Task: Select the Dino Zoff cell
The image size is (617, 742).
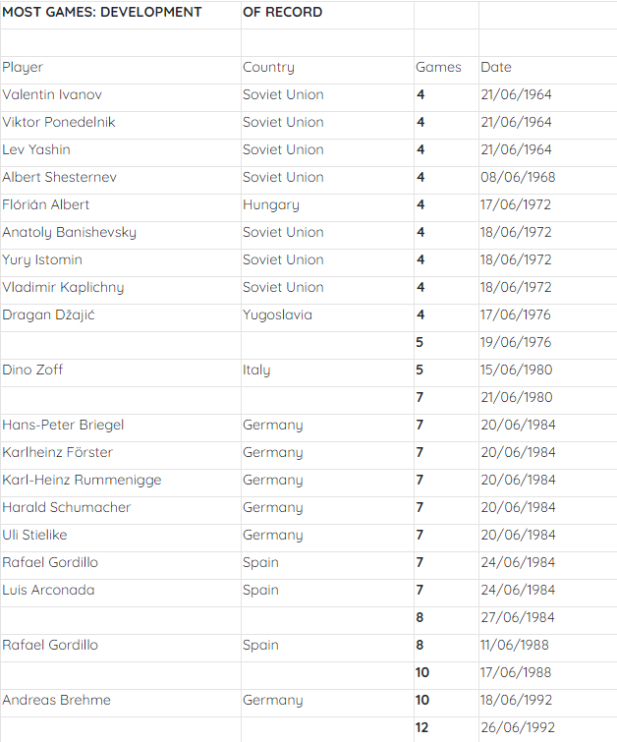Action: pos(121,372)
